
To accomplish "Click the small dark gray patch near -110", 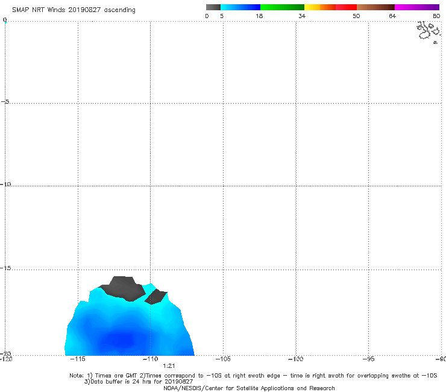I will 155,297.
